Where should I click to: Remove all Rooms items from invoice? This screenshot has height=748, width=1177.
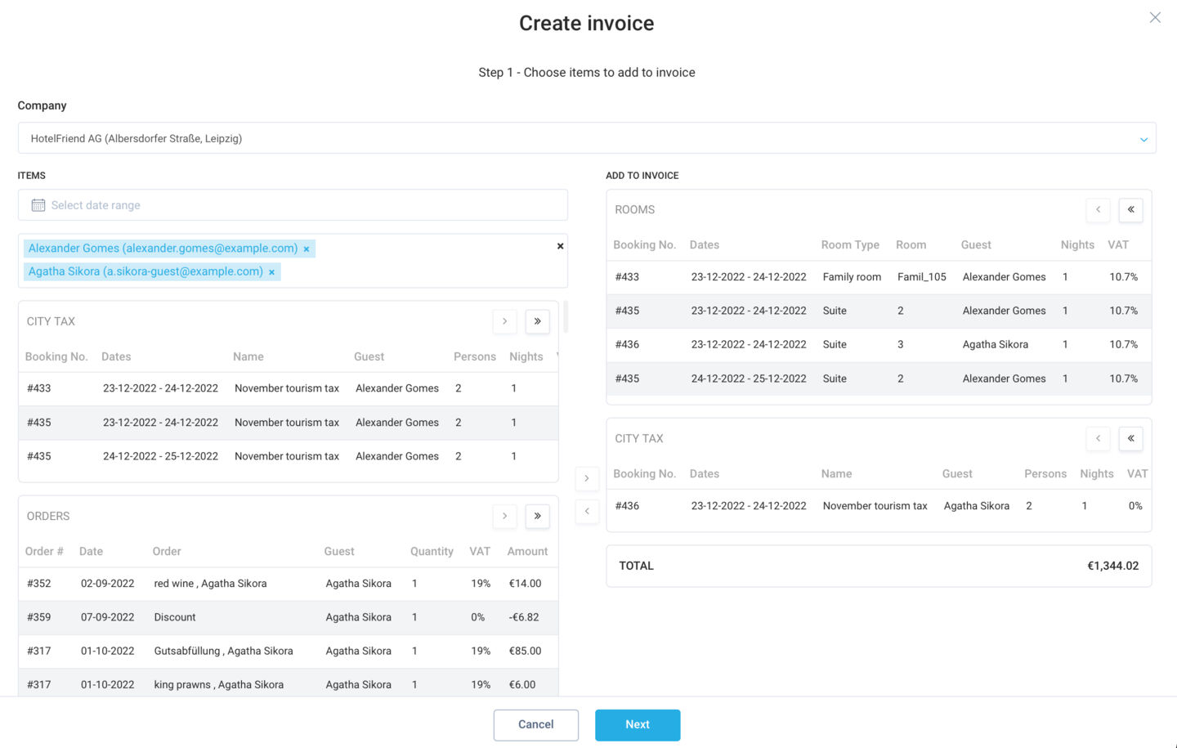pyautogui.click(x=1130, y=209)
